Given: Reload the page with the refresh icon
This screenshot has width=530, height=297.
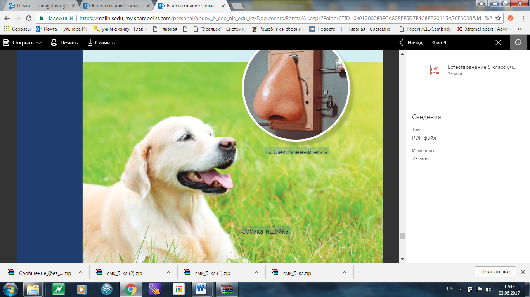Looking at the screenshot, I should pos(29,18).
